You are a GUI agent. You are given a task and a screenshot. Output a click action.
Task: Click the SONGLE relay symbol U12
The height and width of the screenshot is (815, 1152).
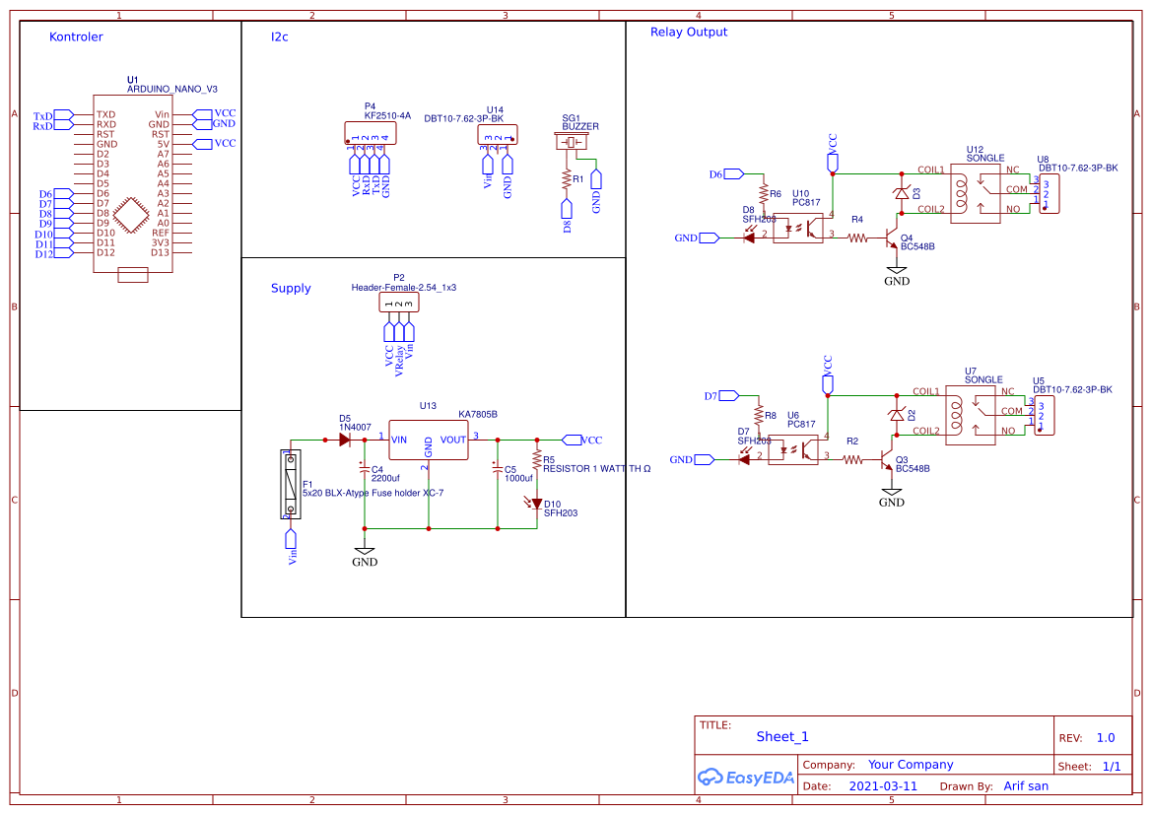point(975,193)
